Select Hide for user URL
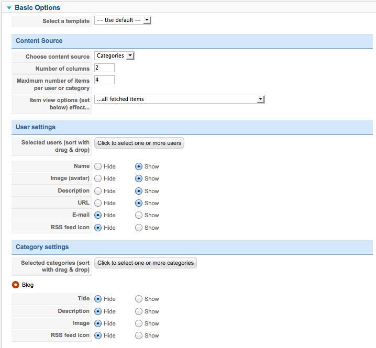 (x=98, y=203)
